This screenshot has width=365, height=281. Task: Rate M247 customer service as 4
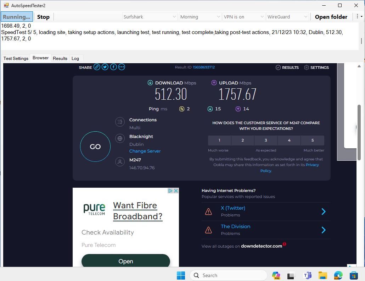coord(289,140)
